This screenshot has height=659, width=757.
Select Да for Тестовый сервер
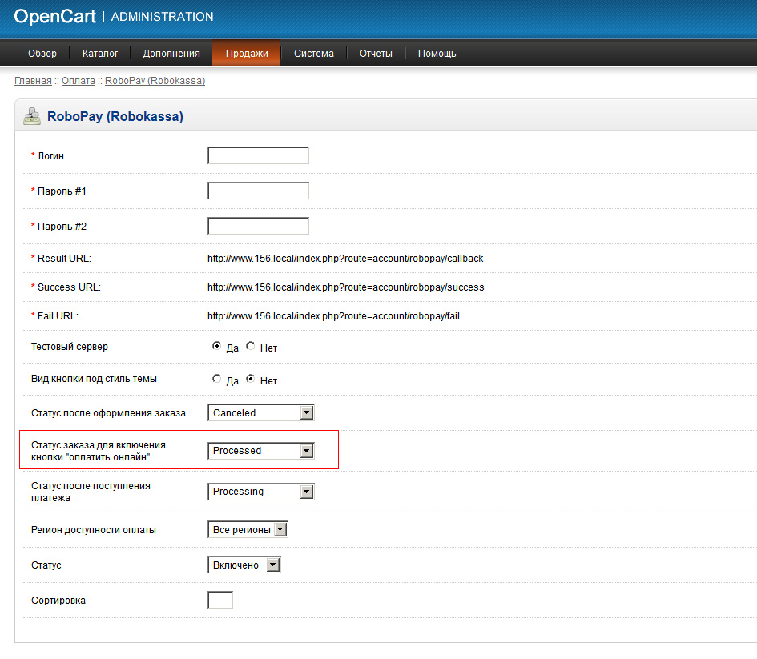[x=217, y=346]
